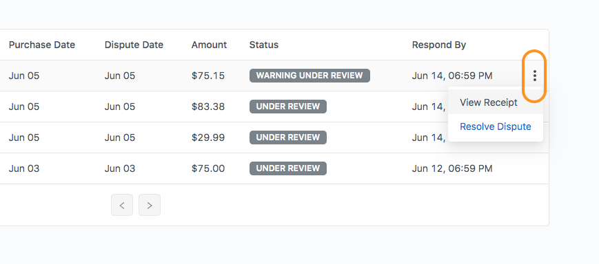Select the $83.38 amount cell

click(207, 107)
